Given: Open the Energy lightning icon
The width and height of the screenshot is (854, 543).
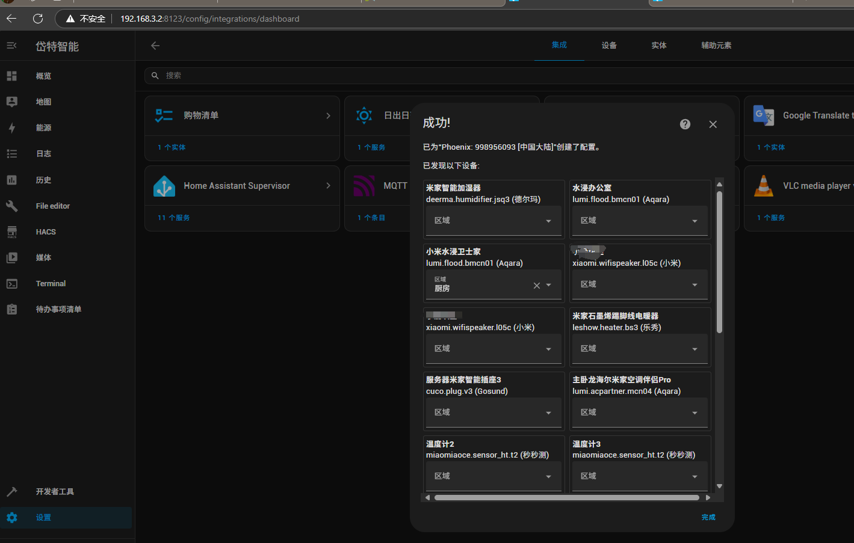Looking at the screenshot, I should [x=12, y=128].
